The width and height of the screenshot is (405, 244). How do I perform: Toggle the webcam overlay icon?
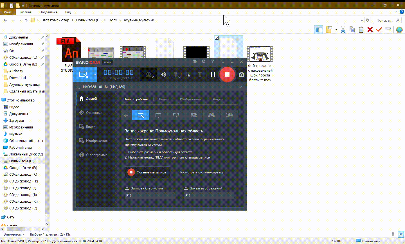pyautogui.click(x=148, y=74)
